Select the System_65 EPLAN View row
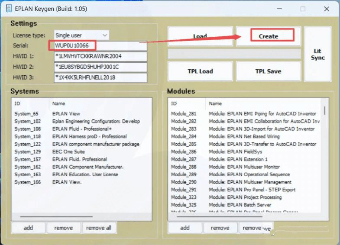 (x=81, y=114)
